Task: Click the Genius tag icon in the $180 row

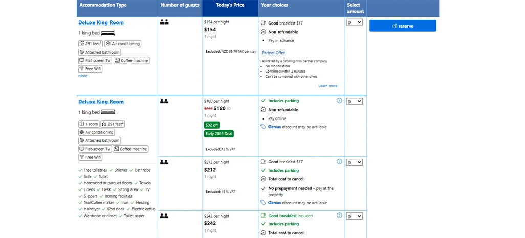Action: click(x=263, y=127)
